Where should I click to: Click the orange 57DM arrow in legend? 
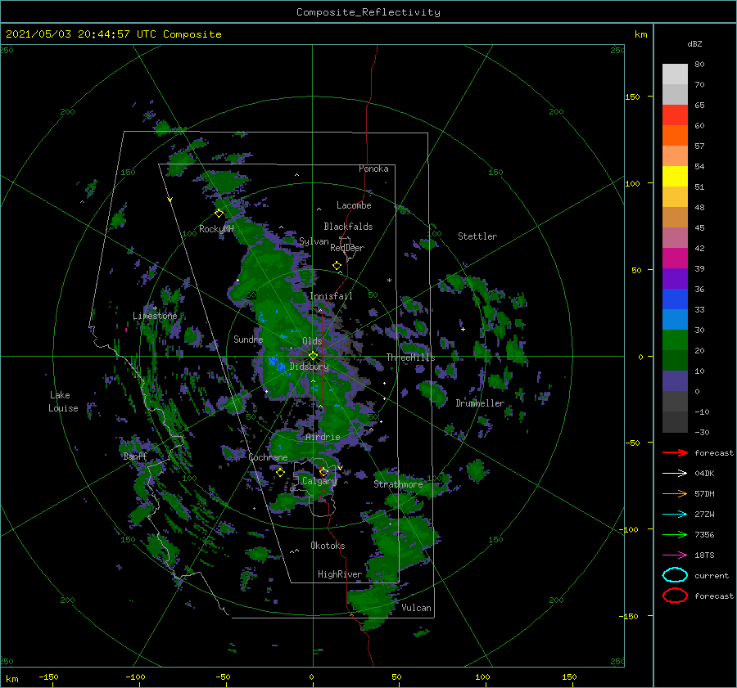tap(675, 493)
